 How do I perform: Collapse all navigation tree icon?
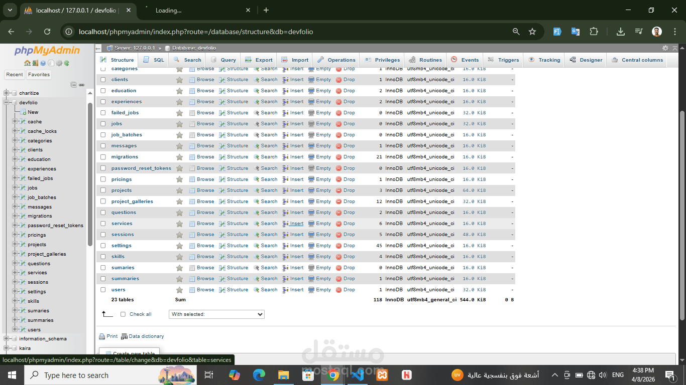point(73,85)
